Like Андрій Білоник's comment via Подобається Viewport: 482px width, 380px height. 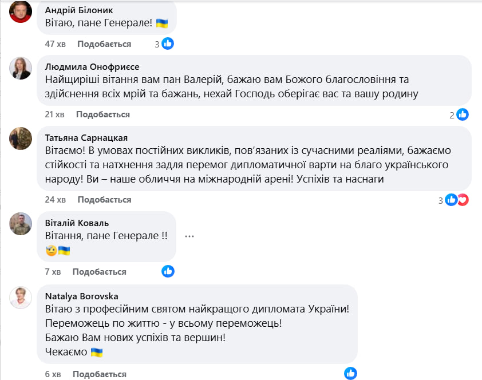(104, 44)
